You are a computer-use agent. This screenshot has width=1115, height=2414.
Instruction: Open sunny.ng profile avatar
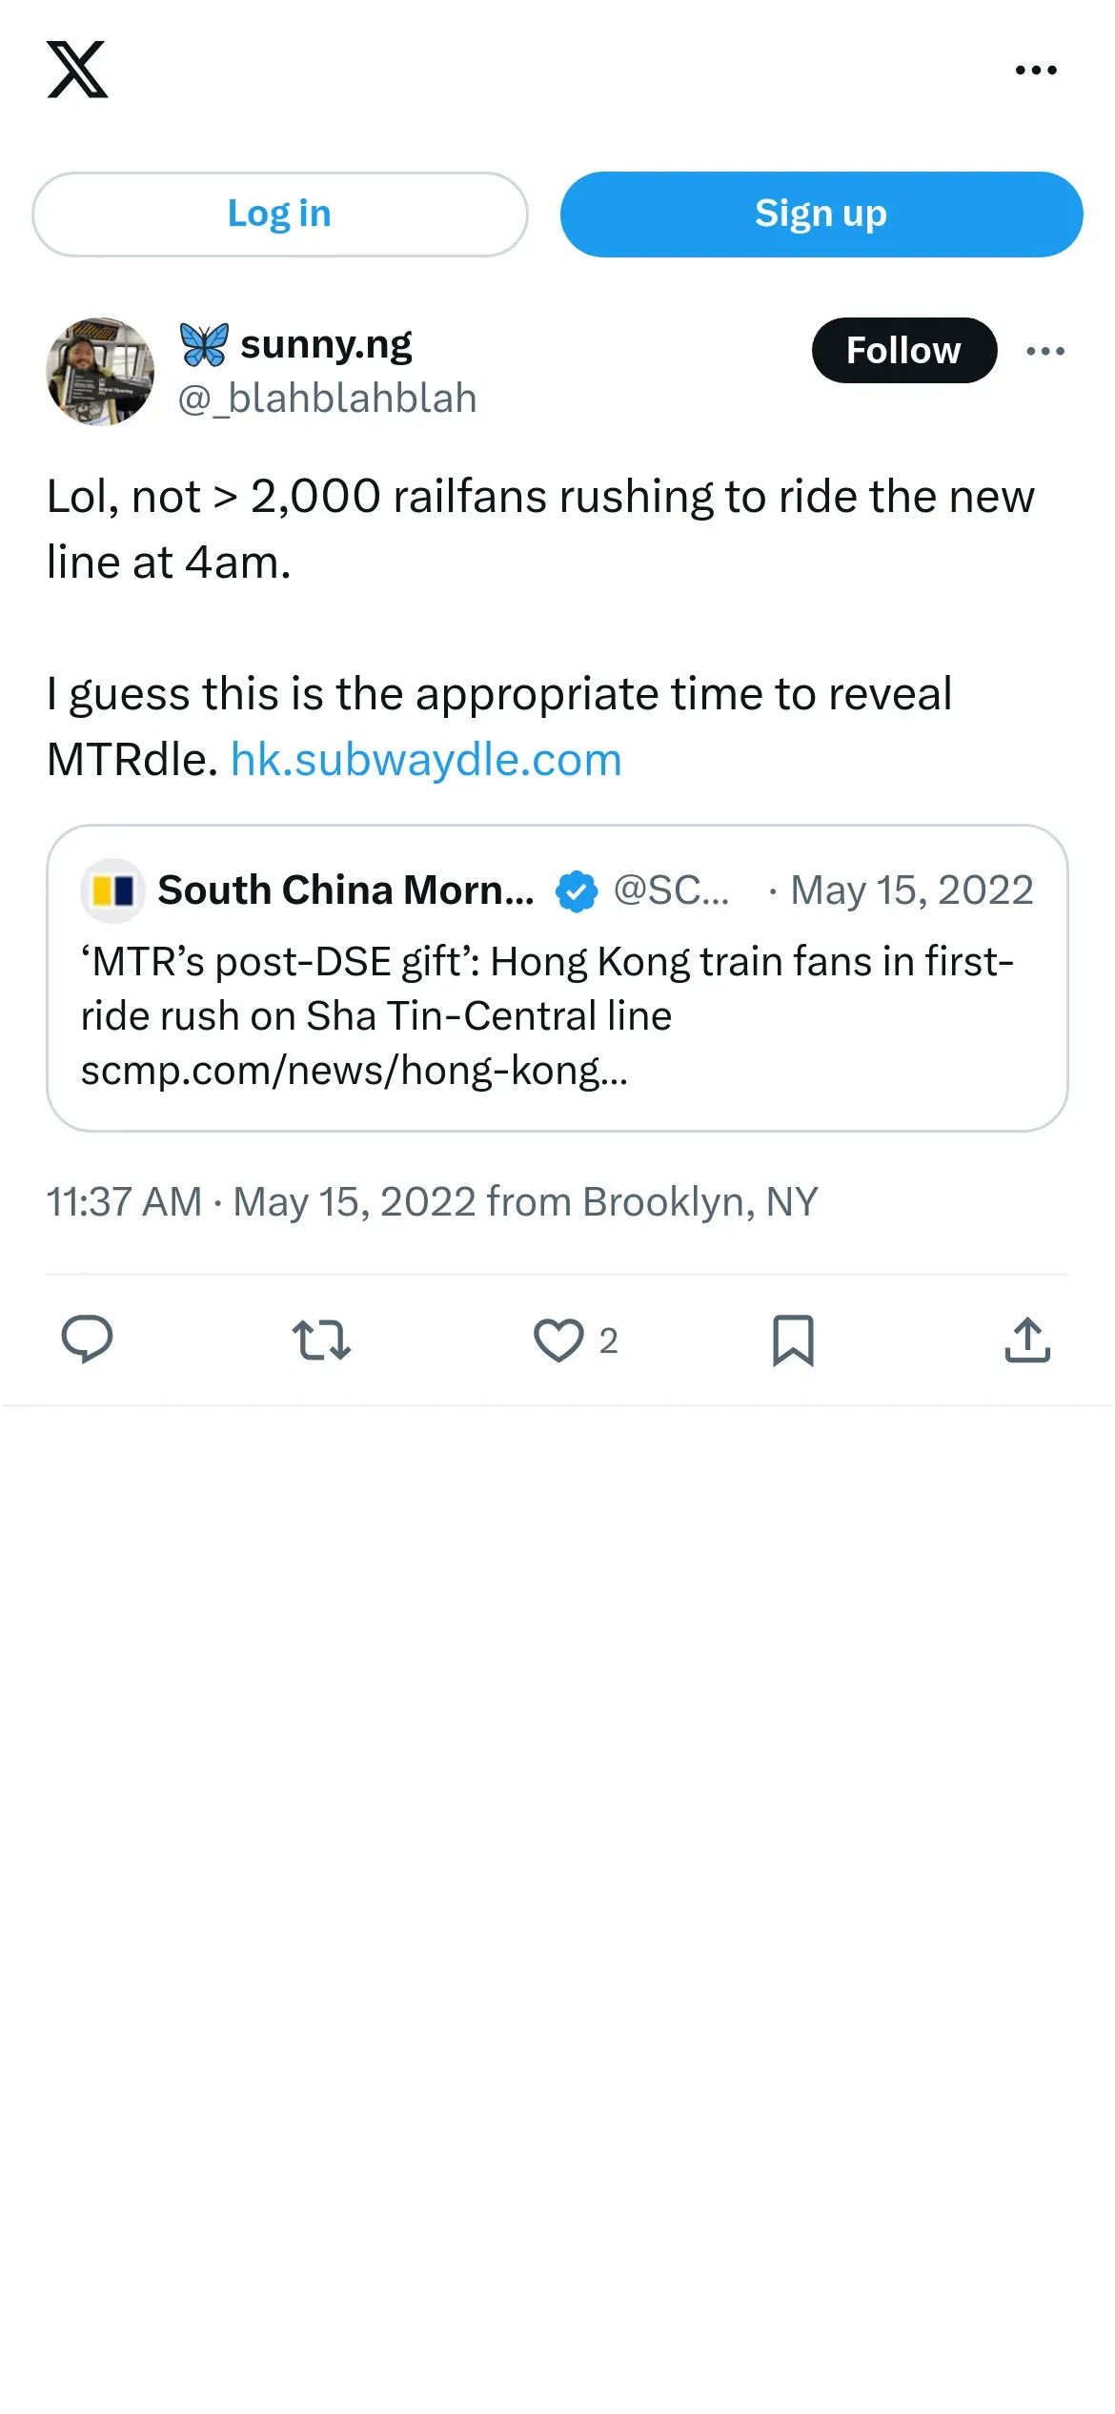point(100,371)
